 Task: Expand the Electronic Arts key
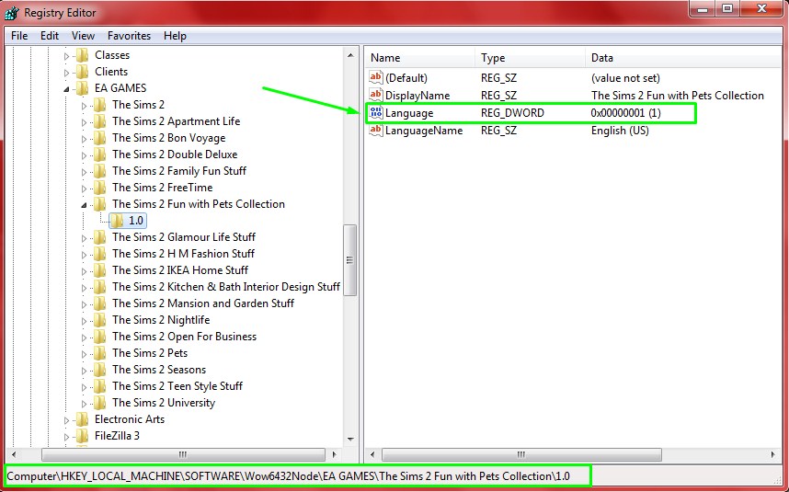[x=66, y=420]
